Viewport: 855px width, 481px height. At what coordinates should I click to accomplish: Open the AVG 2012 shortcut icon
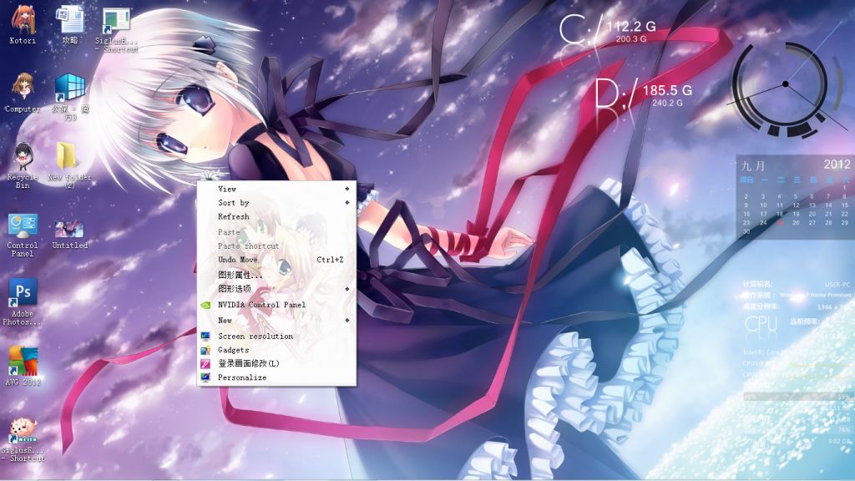tap(23, 362)
